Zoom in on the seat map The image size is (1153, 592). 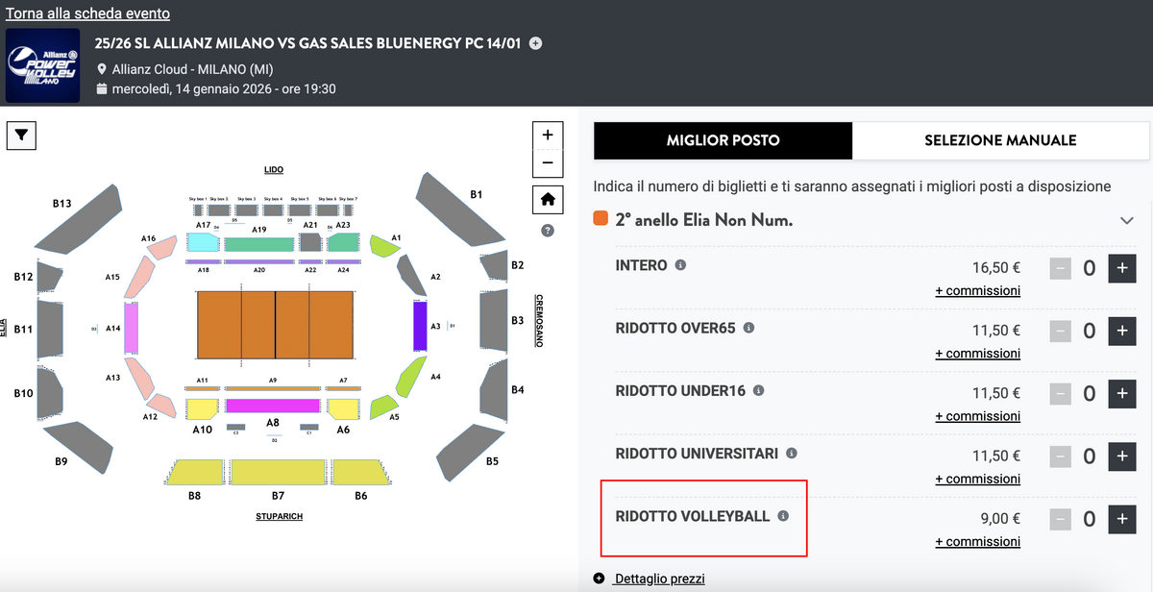coord(548,136)
